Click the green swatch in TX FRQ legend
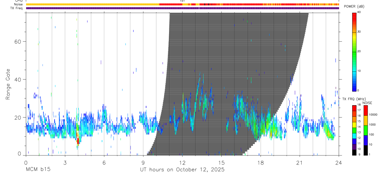Image resolution: width=381 pixels, height=176 pixels. [354, 130]
